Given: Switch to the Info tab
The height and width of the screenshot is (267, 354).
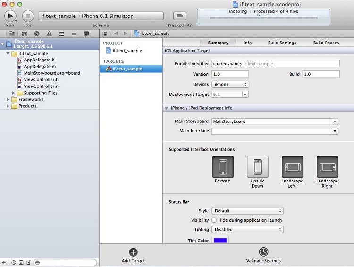Looking at the screenshot, I should [247, 43].
